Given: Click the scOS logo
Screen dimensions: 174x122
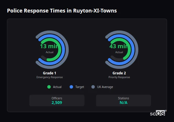Looking at the screenshot, I should click(158, 113).
